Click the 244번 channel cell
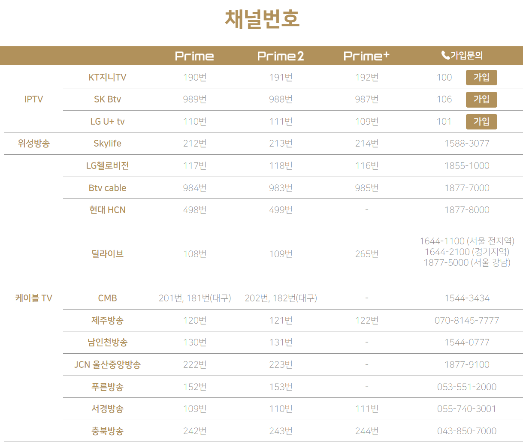This screenshot has width=523, height=442. [x=367, y=431]
